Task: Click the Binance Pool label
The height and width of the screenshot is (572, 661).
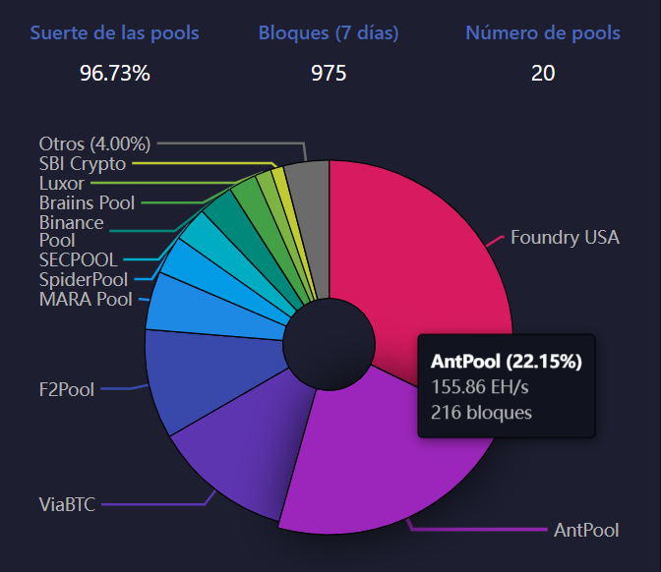Action: 71,231
